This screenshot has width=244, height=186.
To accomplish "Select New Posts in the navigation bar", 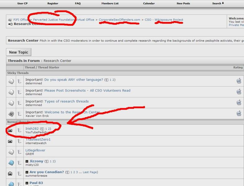I will pos(183,3).
